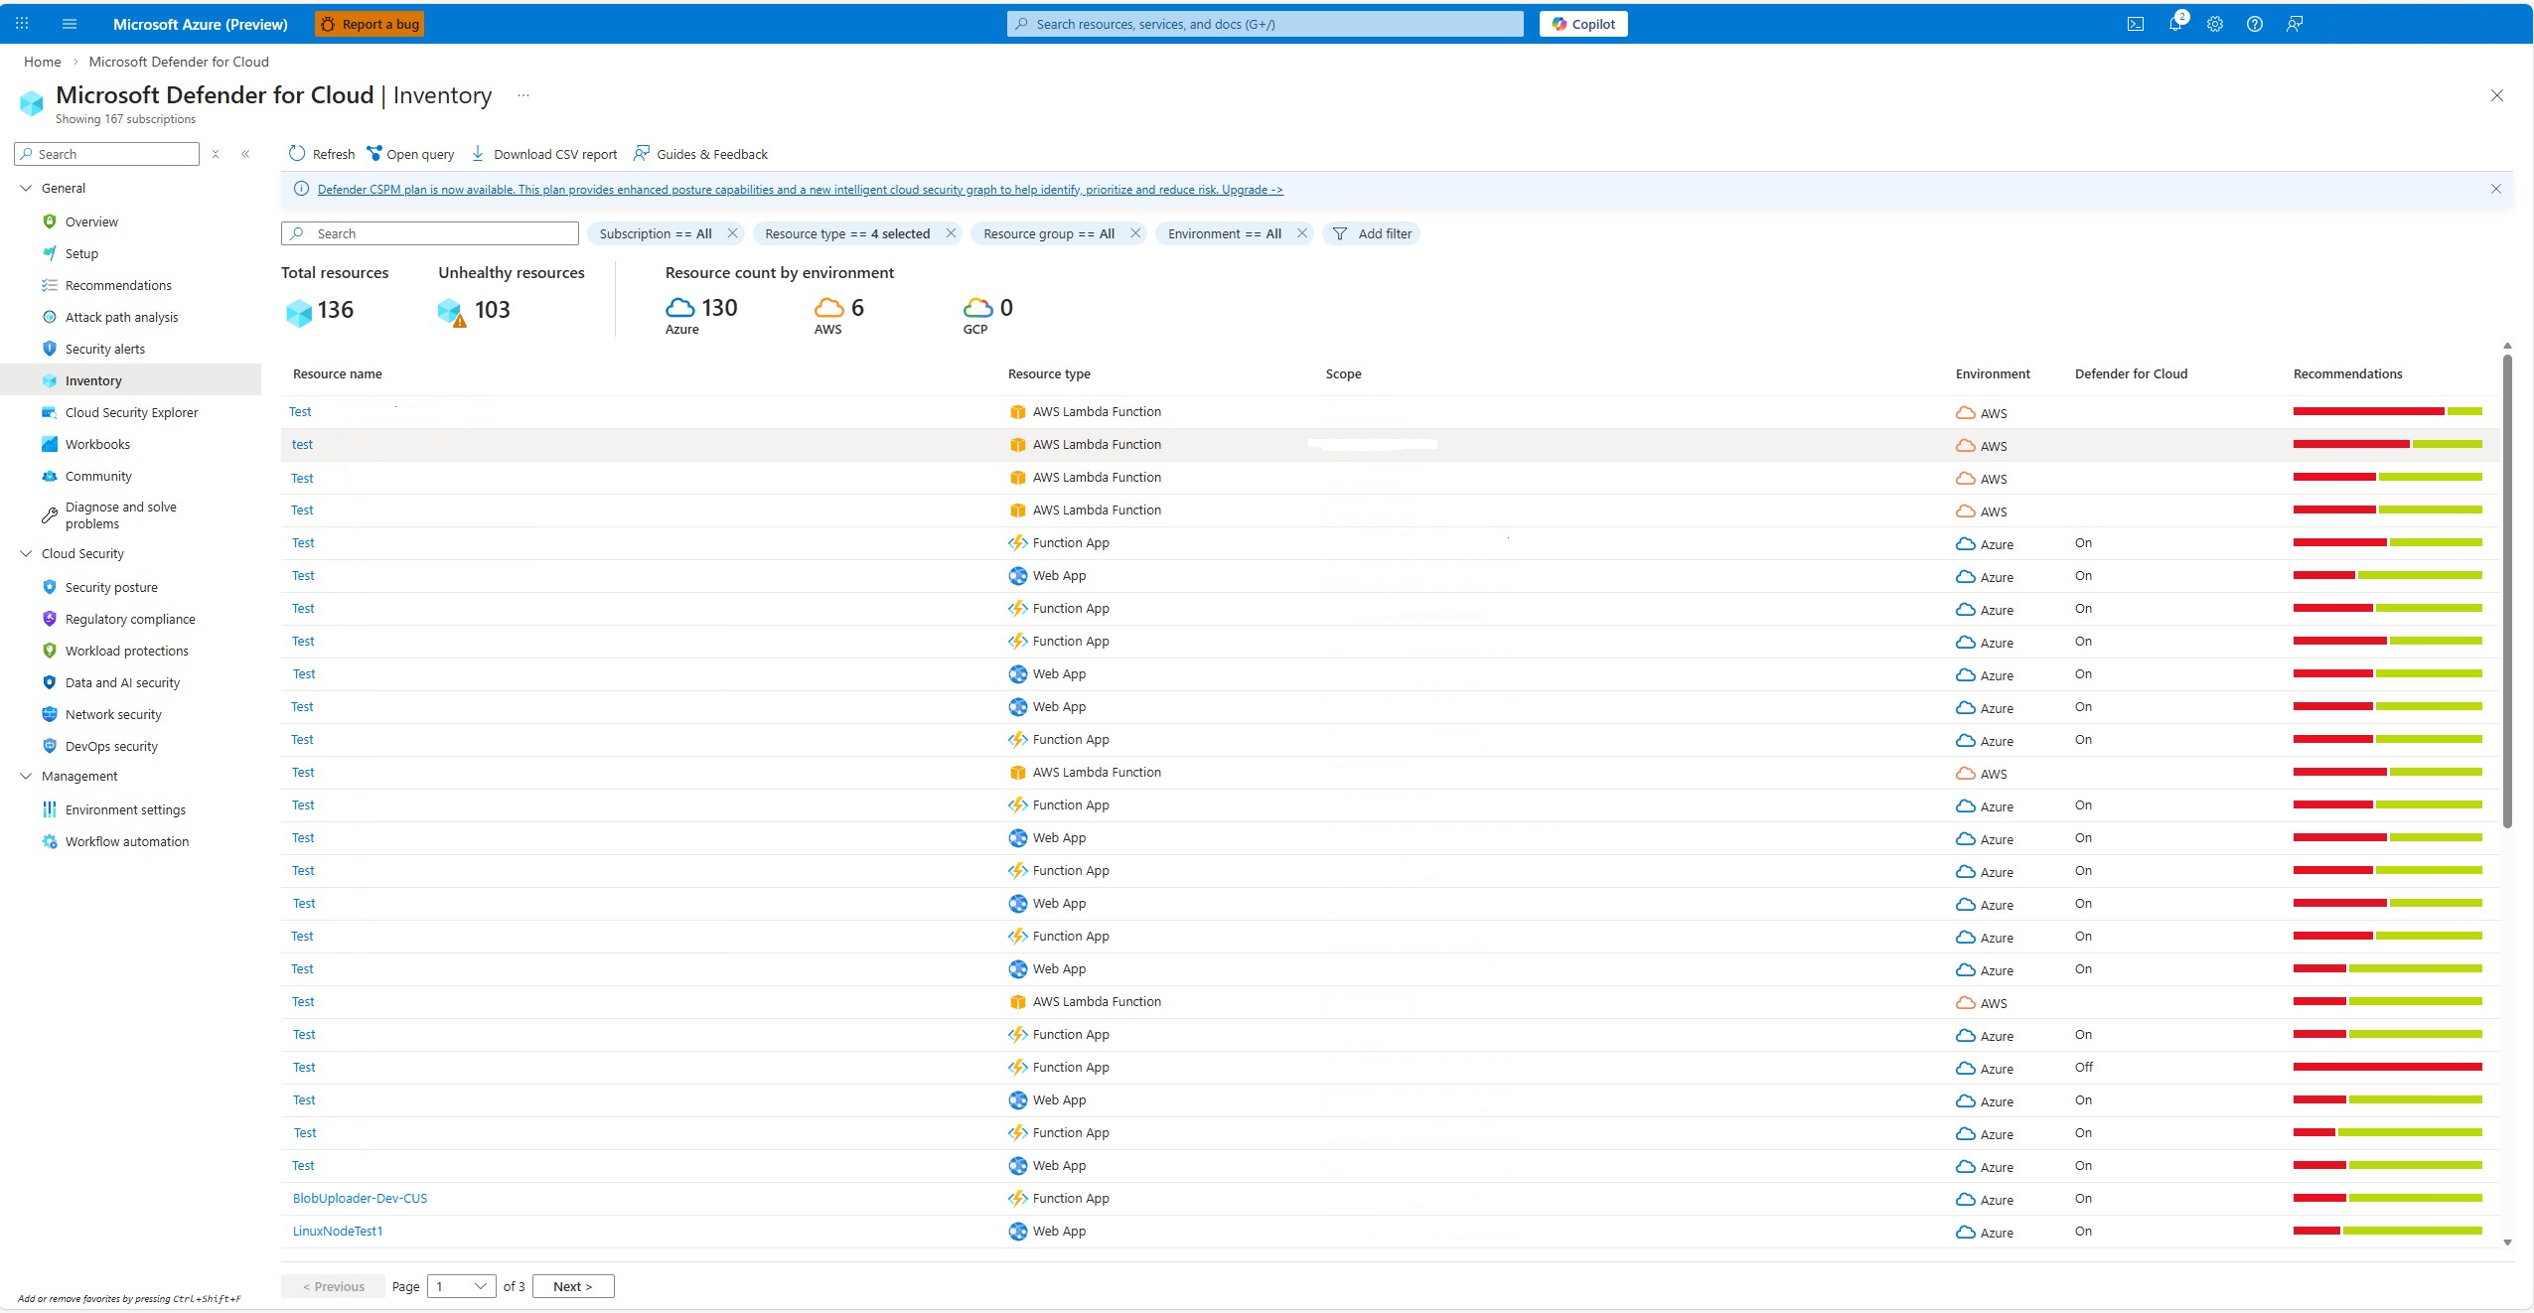Open the Cloud Shell icon in header
Viewport: 2534px width, 1313px height.
click(x=2135, y=24)
